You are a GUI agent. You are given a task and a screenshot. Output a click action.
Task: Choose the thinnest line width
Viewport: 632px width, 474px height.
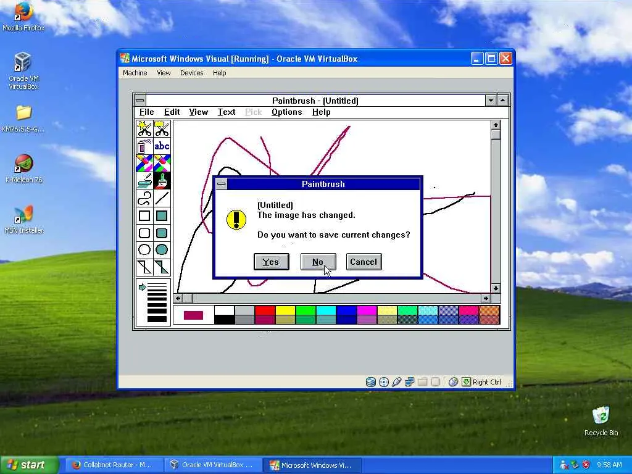coord(157,284)
